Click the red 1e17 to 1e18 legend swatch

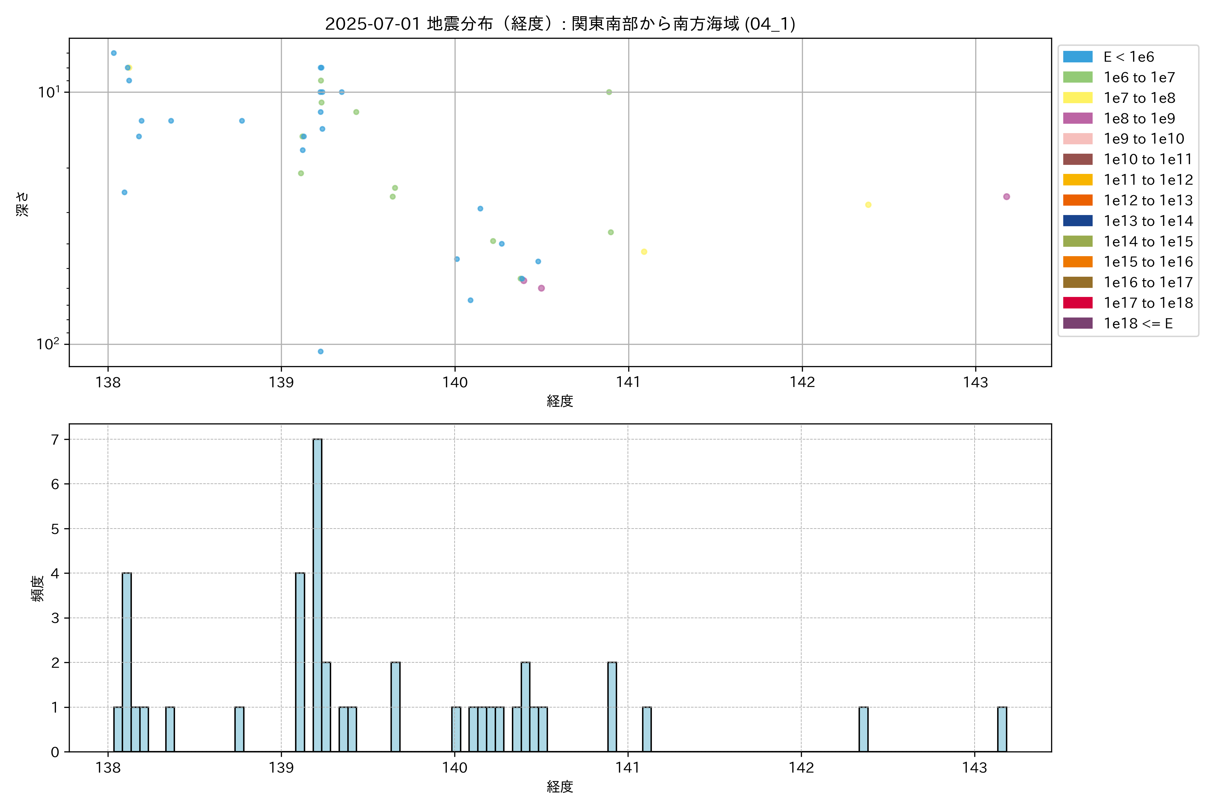(1078, 303)
